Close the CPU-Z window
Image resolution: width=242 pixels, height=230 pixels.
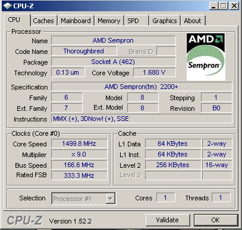coord(234,6)
